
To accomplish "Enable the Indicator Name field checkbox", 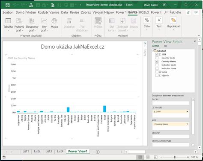I will pos(157,68).
